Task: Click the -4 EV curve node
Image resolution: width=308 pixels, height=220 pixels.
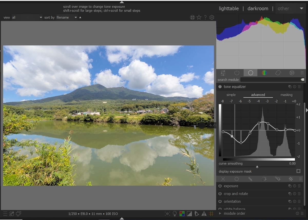Action: 259,123
